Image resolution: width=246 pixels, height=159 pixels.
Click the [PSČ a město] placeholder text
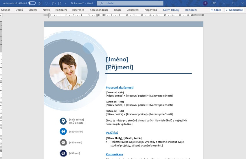(77, 123)
